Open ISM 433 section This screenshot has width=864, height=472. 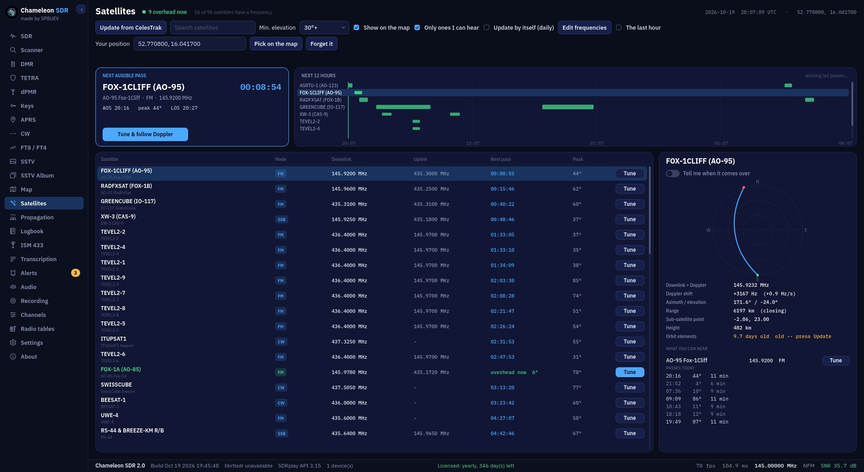click(44, 245)
